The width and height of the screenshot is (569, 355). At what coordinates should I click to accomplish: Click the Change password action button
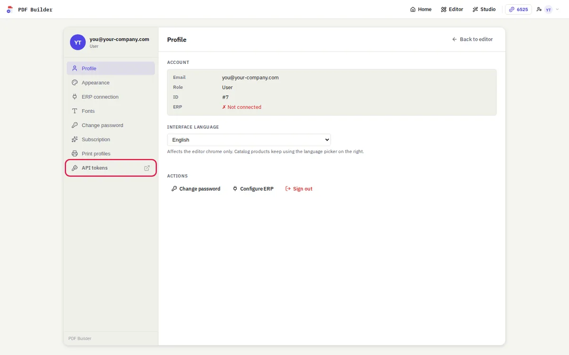196,188
